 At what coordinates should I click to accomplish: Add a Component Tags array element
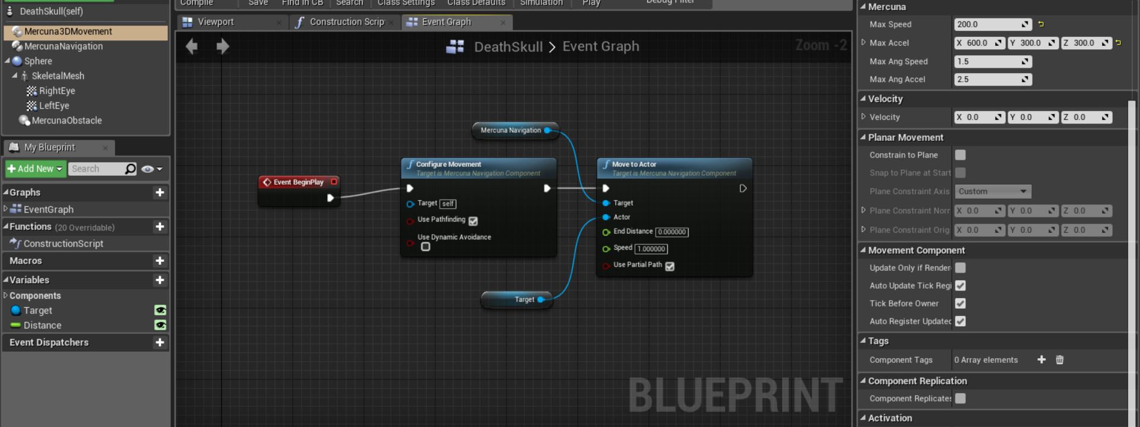(x=1041, y=360)
